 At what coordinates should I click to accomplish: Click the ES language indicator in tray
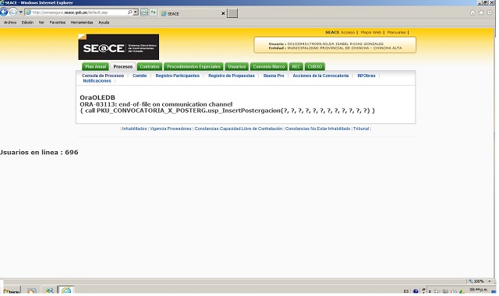406,291
